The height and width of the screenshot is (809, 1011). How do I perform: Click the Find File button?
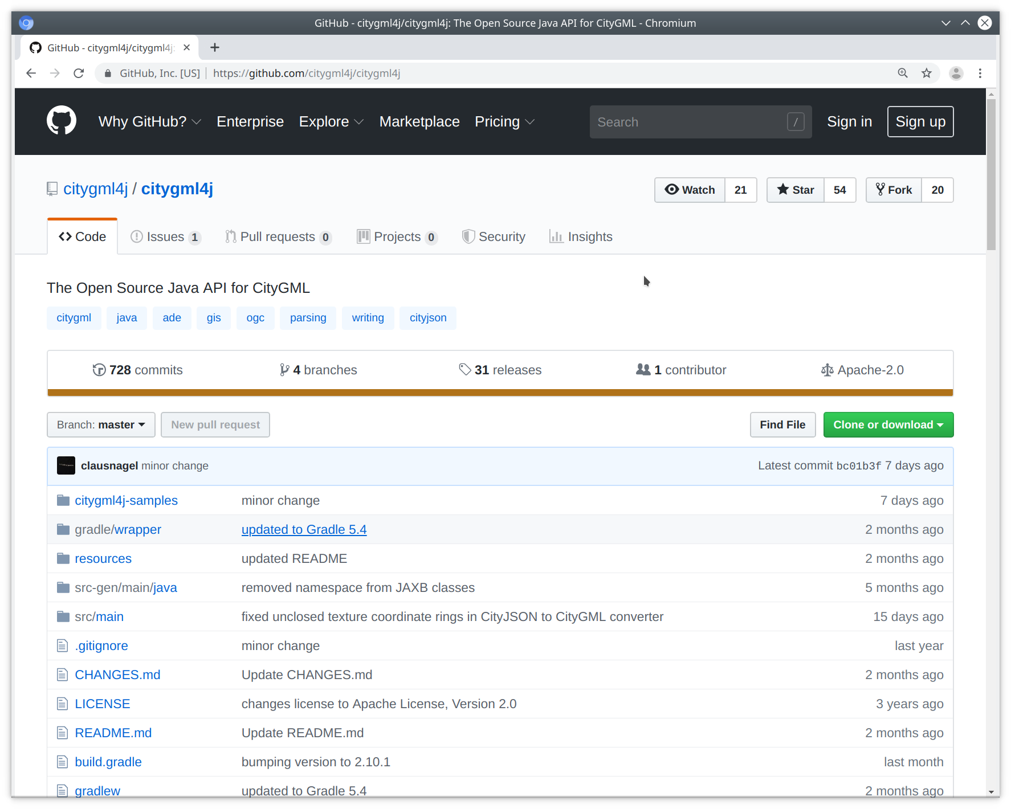pyautogui.click(x=782, y=424)
